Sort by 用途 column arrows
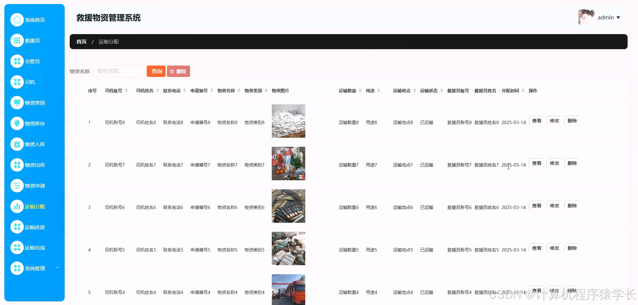This screenshot has height=305, width=638. [379, 91]
